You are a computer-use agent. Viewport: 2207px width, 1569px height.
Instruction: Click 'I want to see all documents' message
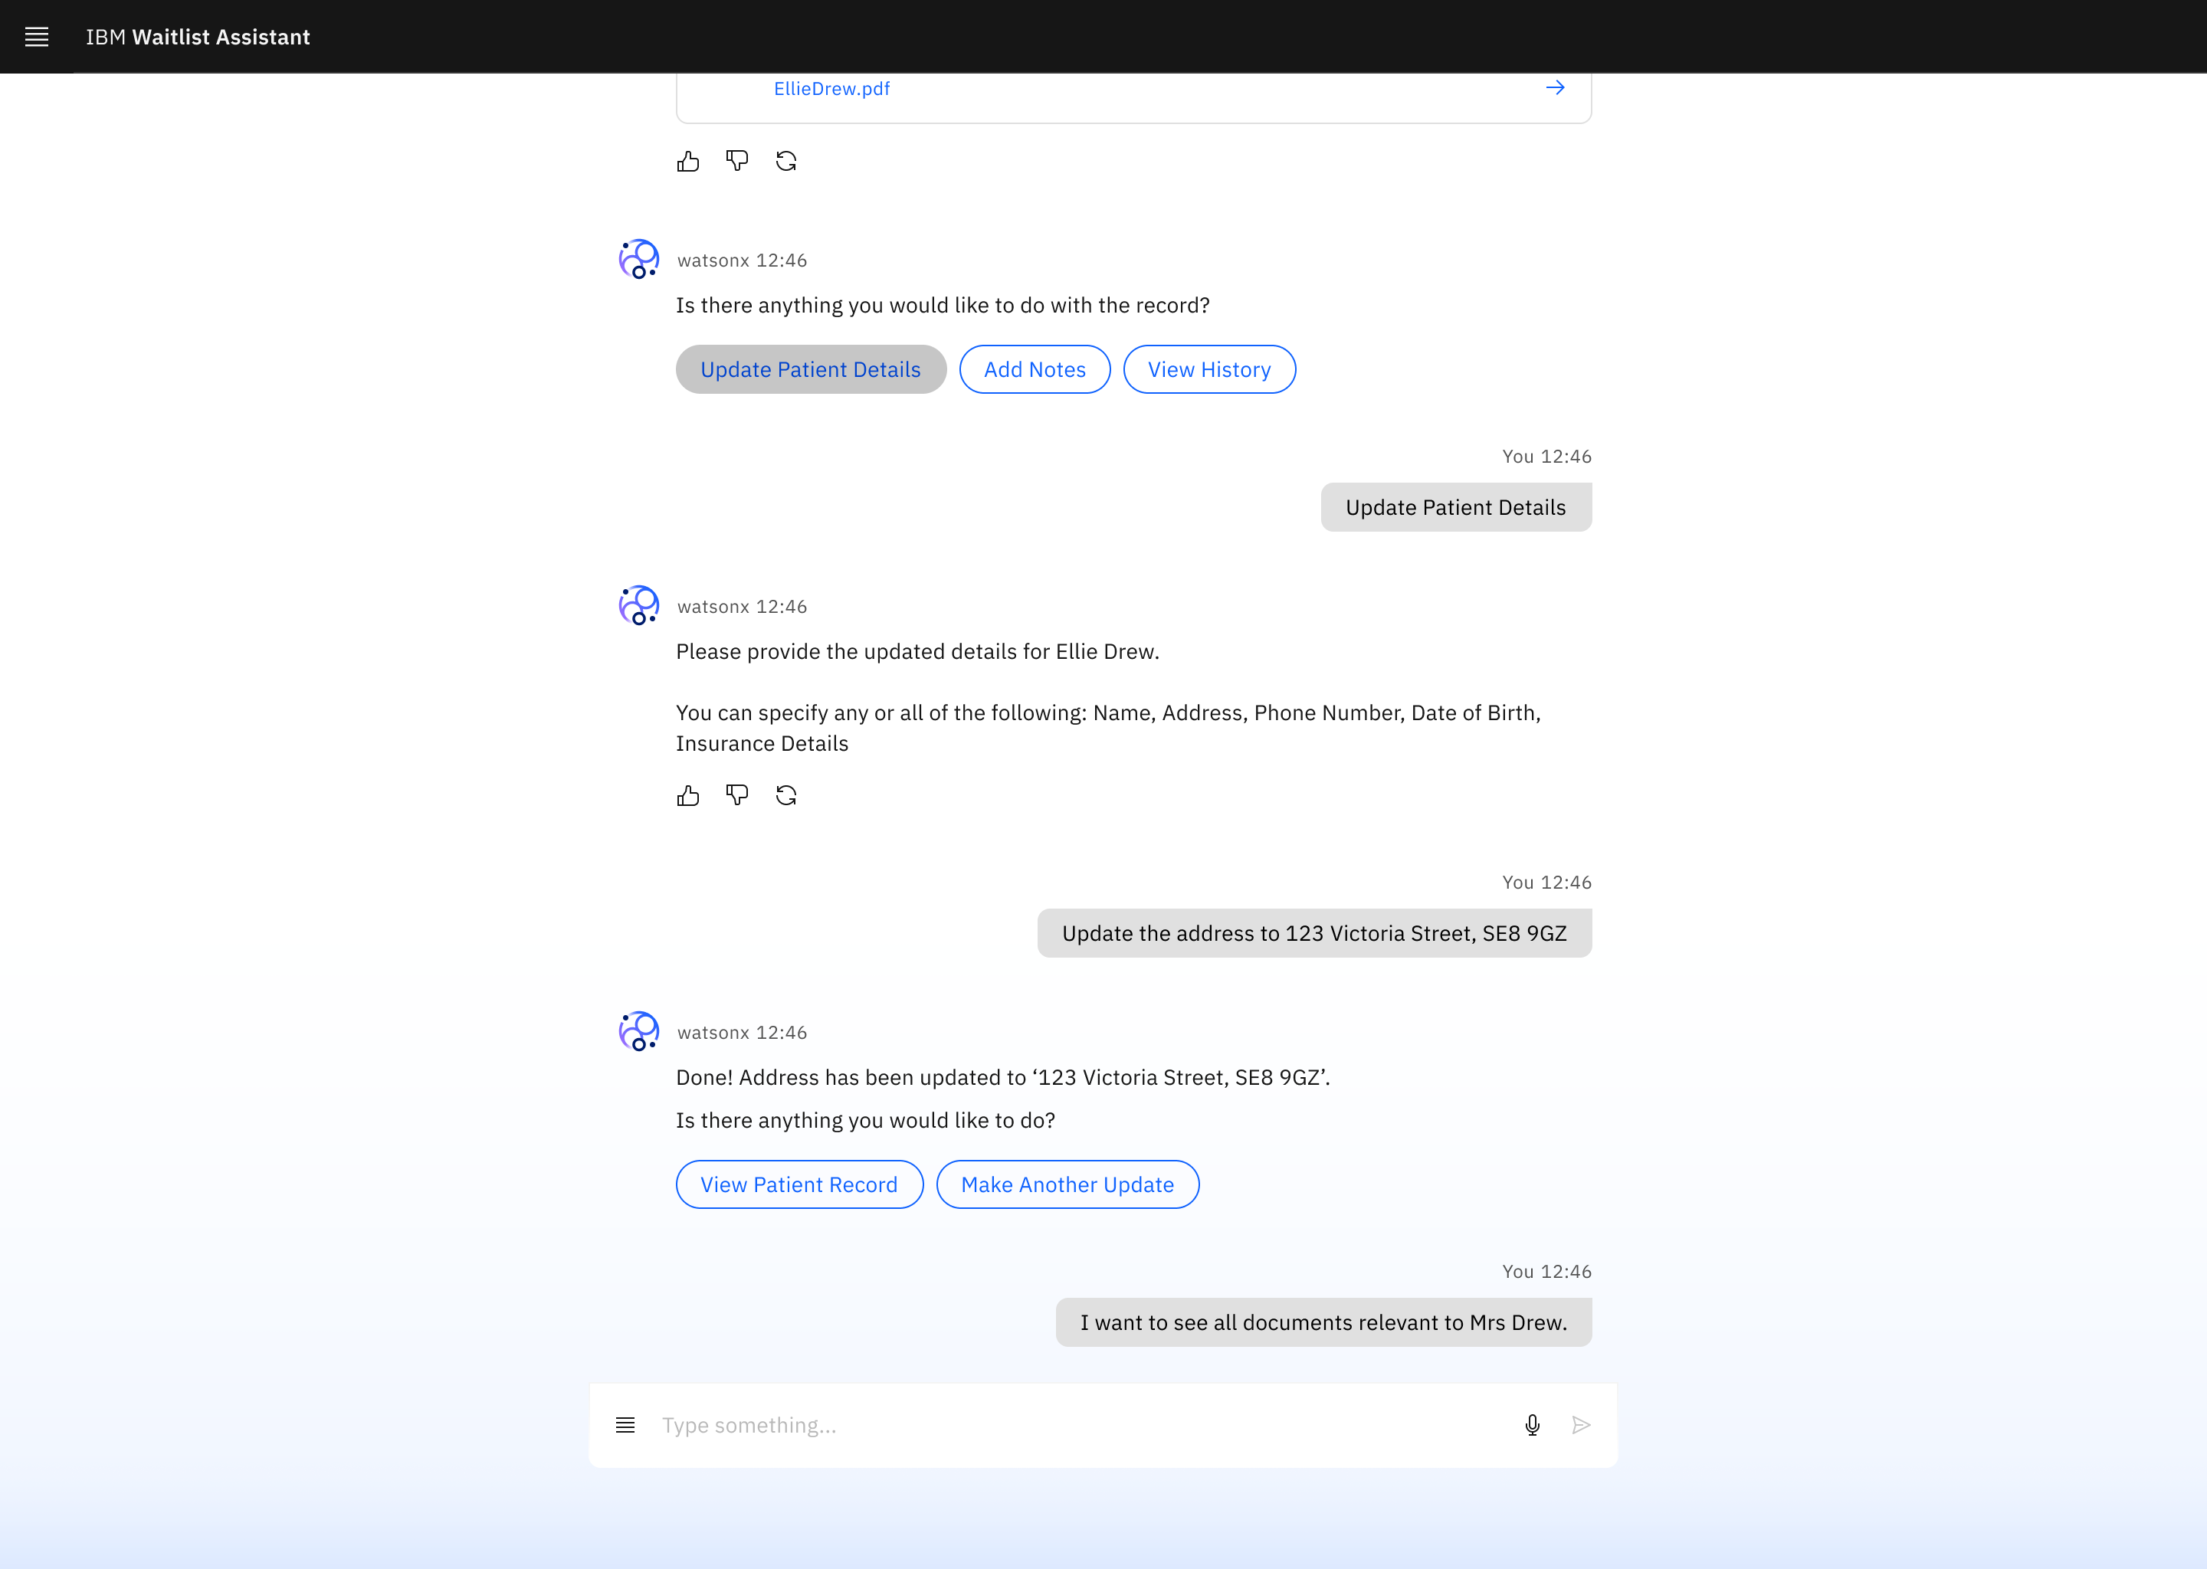(x=1323, y=1322)
